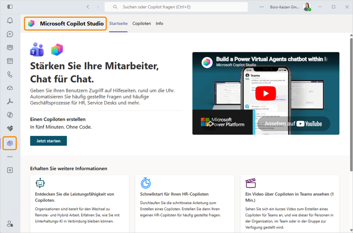Click the Copilot Studio logo in header
This screenshot has width=353, height=233.
point(31,23)
